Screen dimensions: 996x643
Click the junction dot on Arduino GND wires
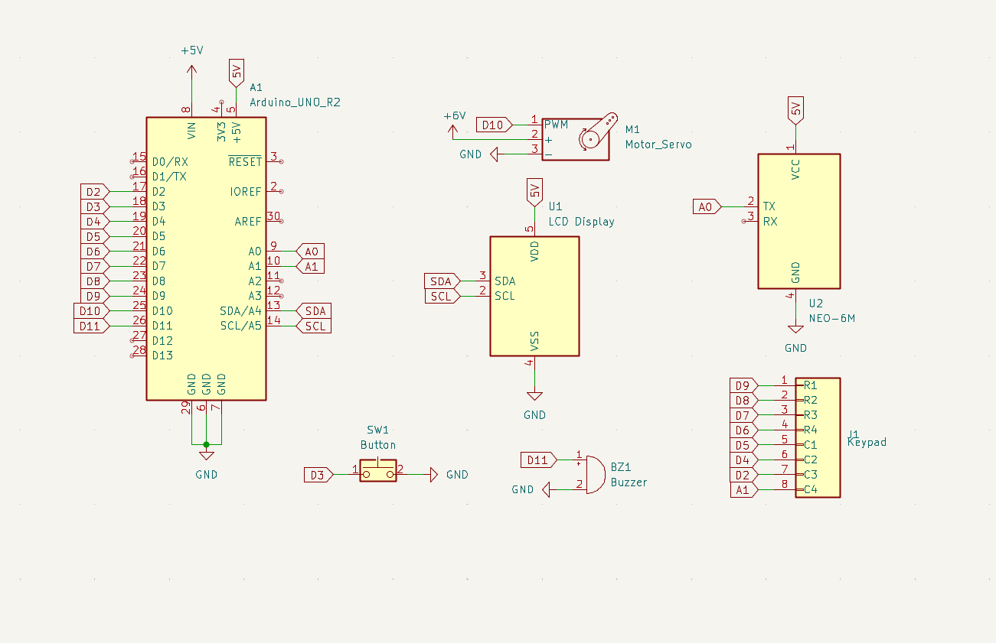(x=206, y=444)
